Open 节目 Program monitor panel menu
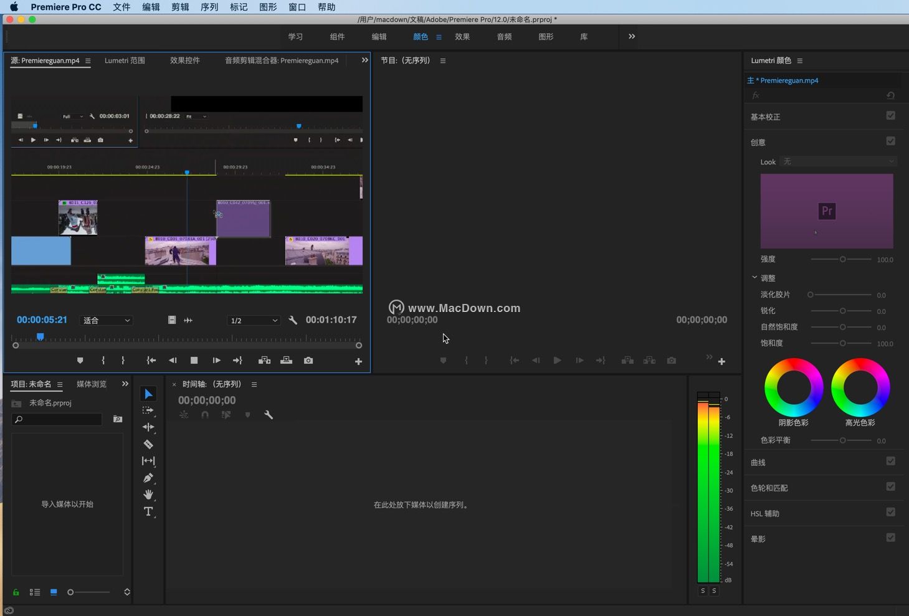The image size is (909, 616). pos(443,60)
